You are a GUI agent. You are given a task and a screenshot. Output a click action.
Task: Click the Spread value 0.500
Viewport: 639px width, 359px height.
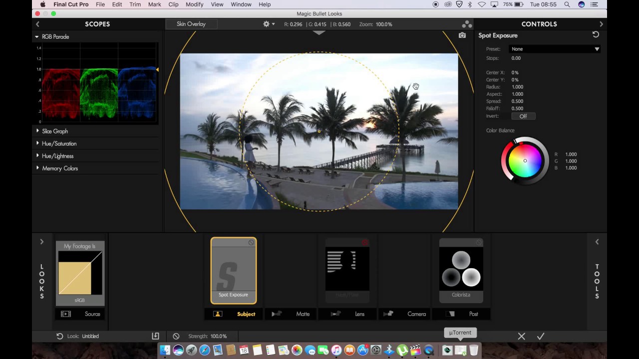(x=517, y=101)
